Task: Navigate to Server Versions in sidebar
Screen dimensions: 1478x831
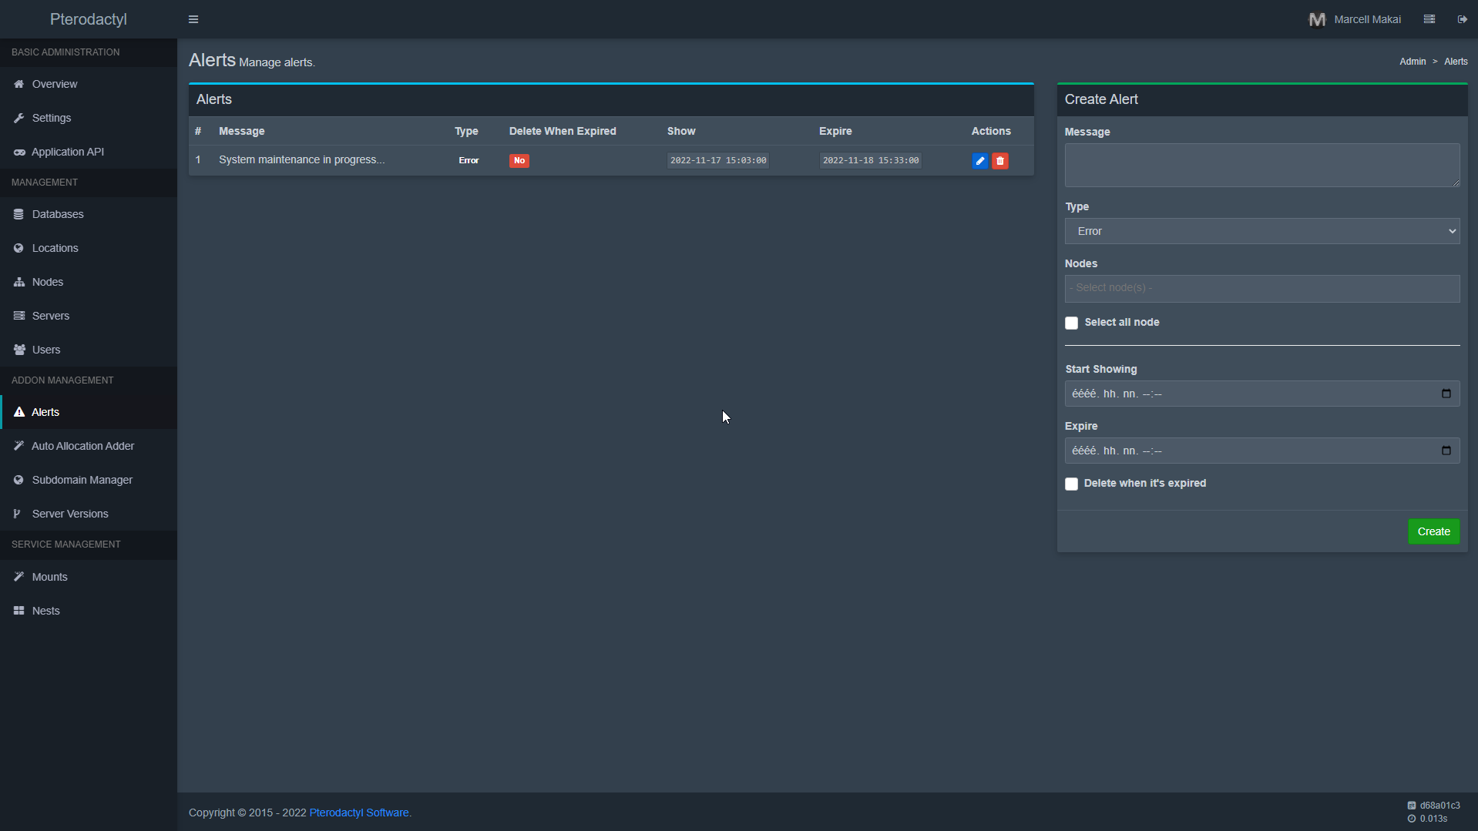Action: [70, 514]
